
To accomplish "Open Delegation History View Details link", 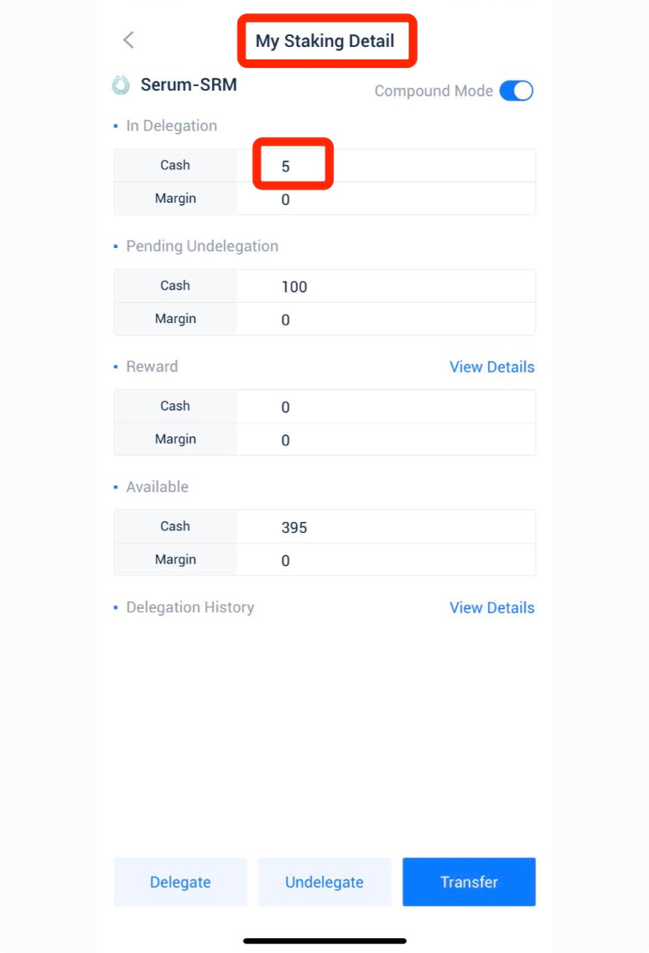I will [x=492, y=608].
